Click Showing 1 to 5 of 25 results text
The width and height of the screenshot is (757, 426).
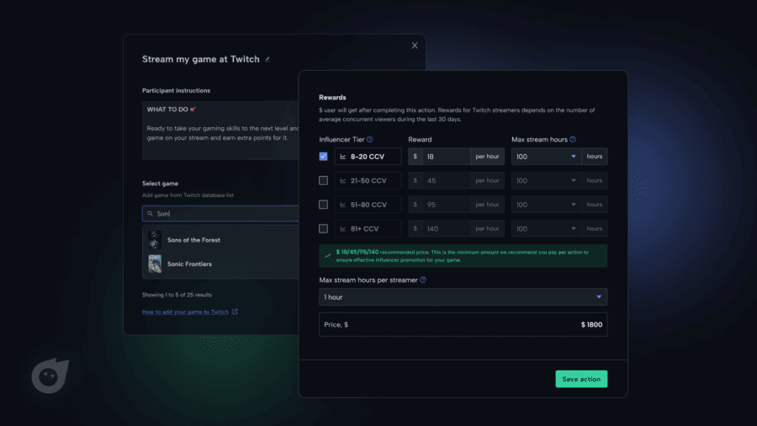point(177,295)
